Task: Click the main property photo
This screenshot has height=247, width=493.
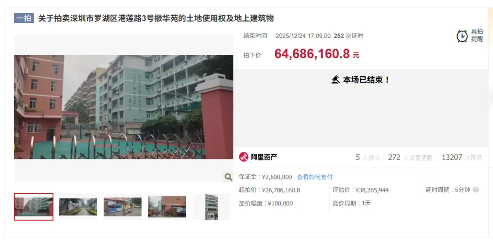Action: 124,107
